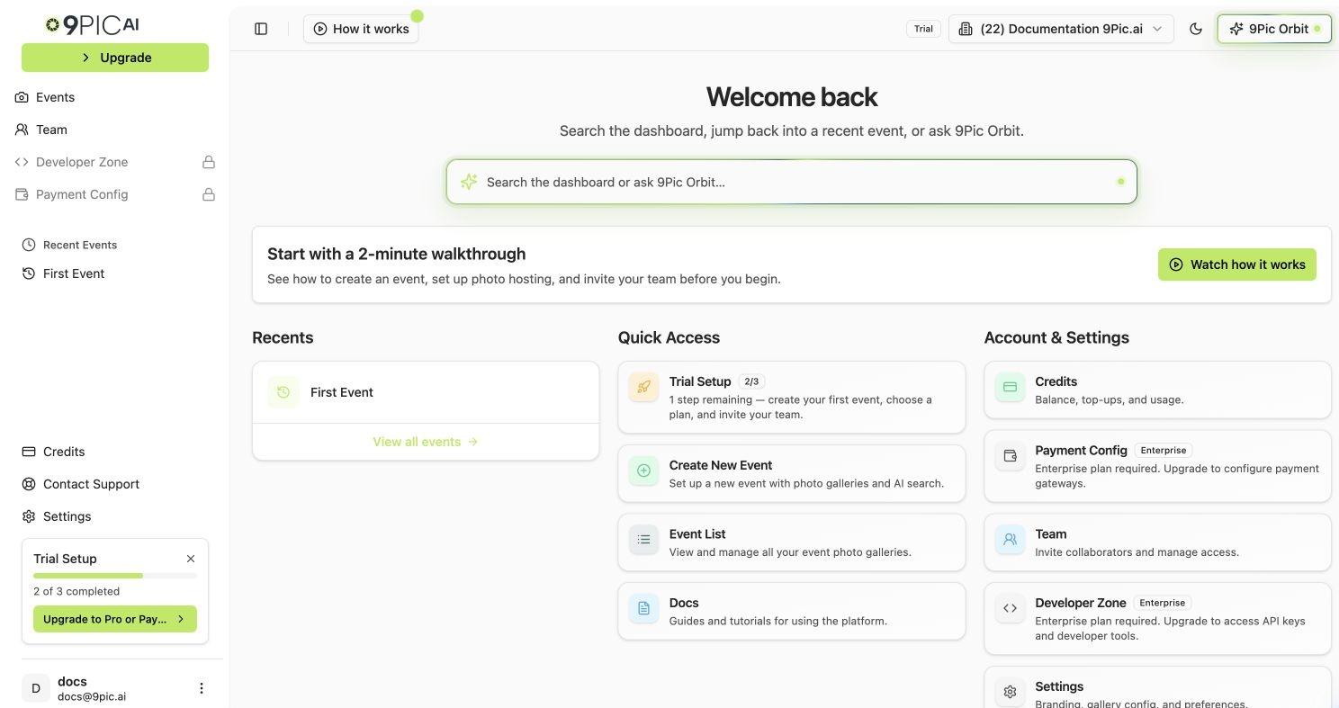
Task: Click the lock icon beside Payment Config
Action: point(209,194)
